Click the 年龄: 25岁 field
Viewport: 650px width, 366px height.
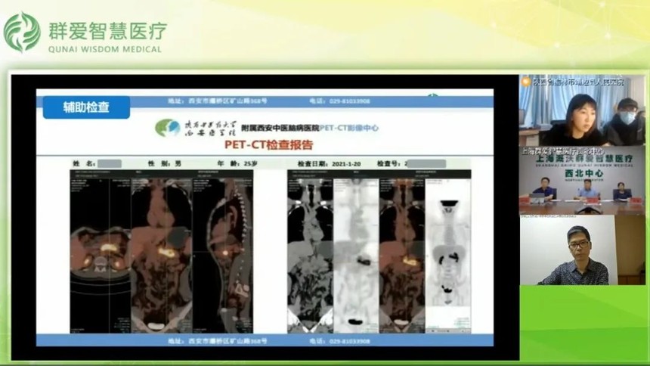[237, 164]
